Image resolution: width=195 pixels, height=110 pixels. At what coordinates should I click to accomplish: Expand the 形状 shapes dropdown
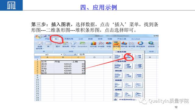(73, 49)
